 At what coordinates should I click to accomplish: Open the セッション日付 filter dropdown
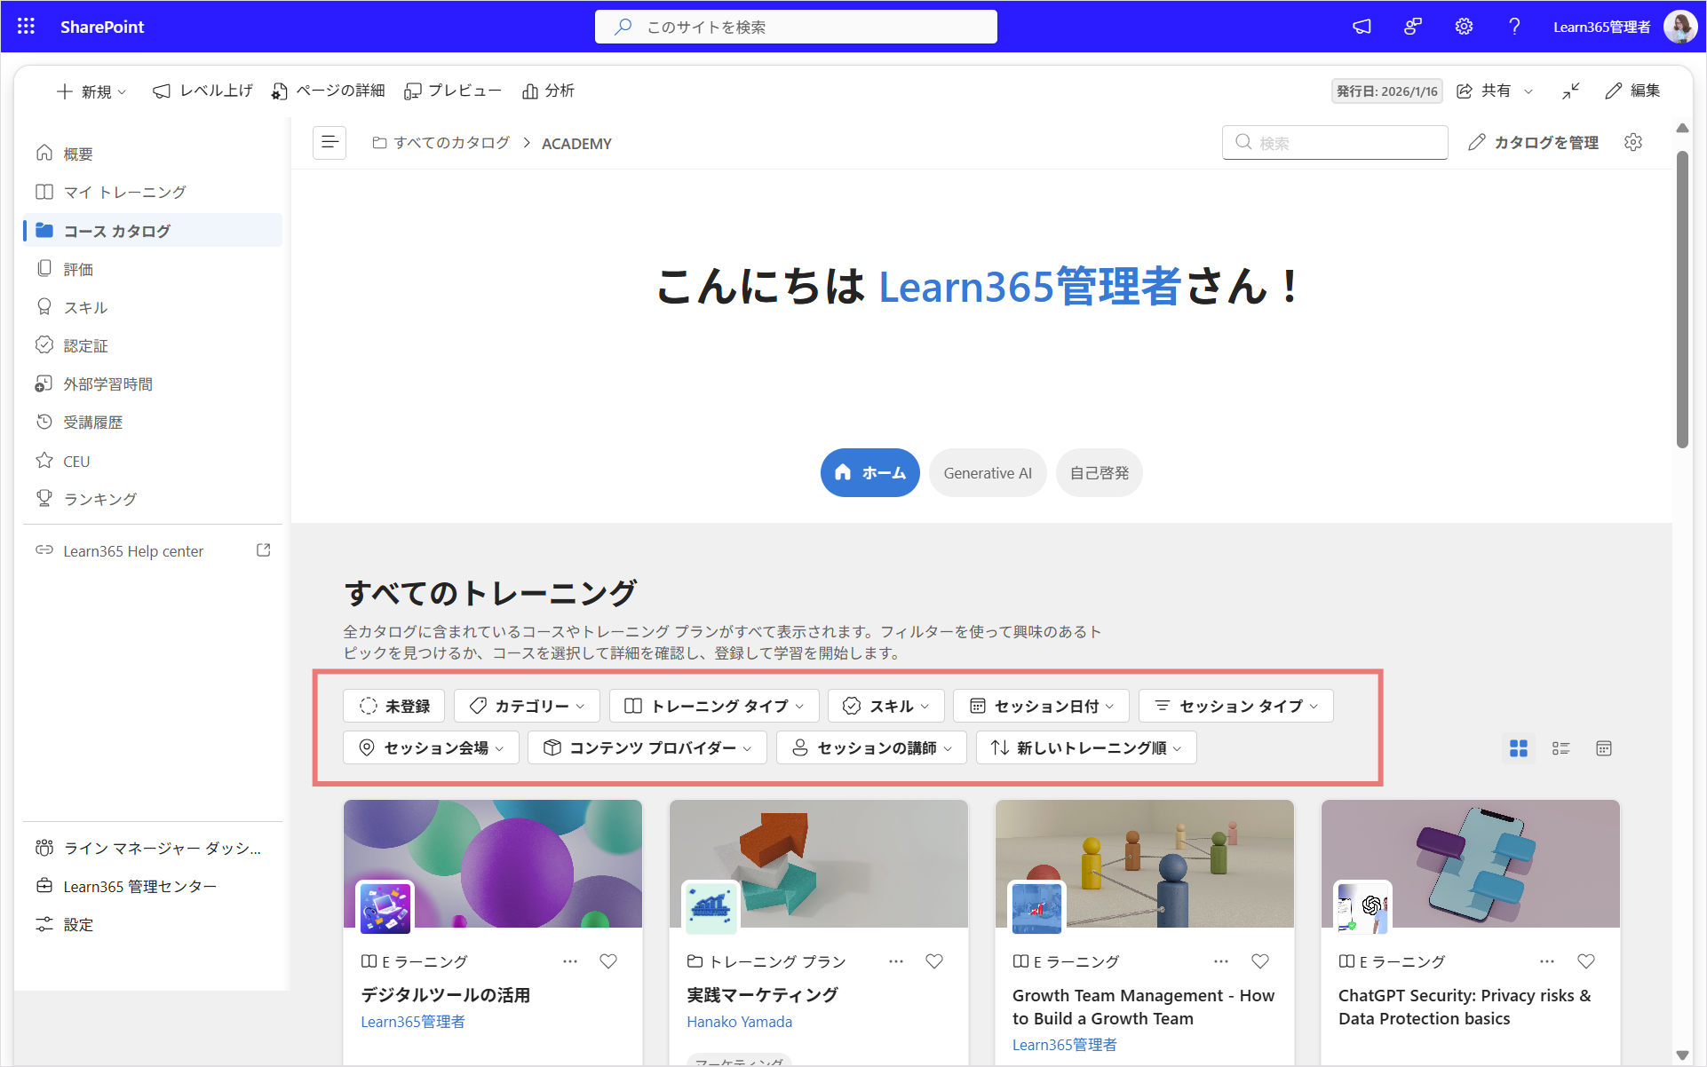pyautogui.click(x=1041, y=706)
